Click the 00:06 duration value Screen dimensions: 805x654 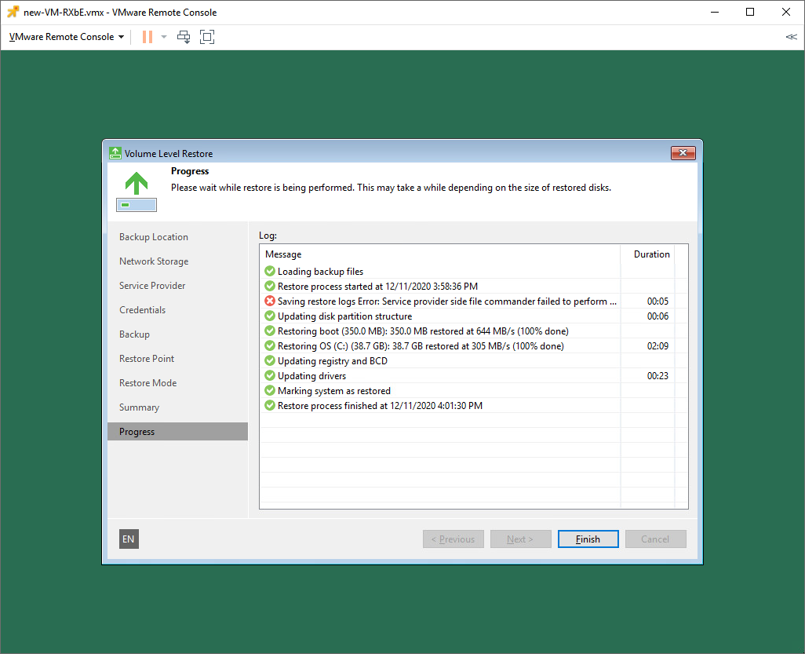tap(657, 316)
